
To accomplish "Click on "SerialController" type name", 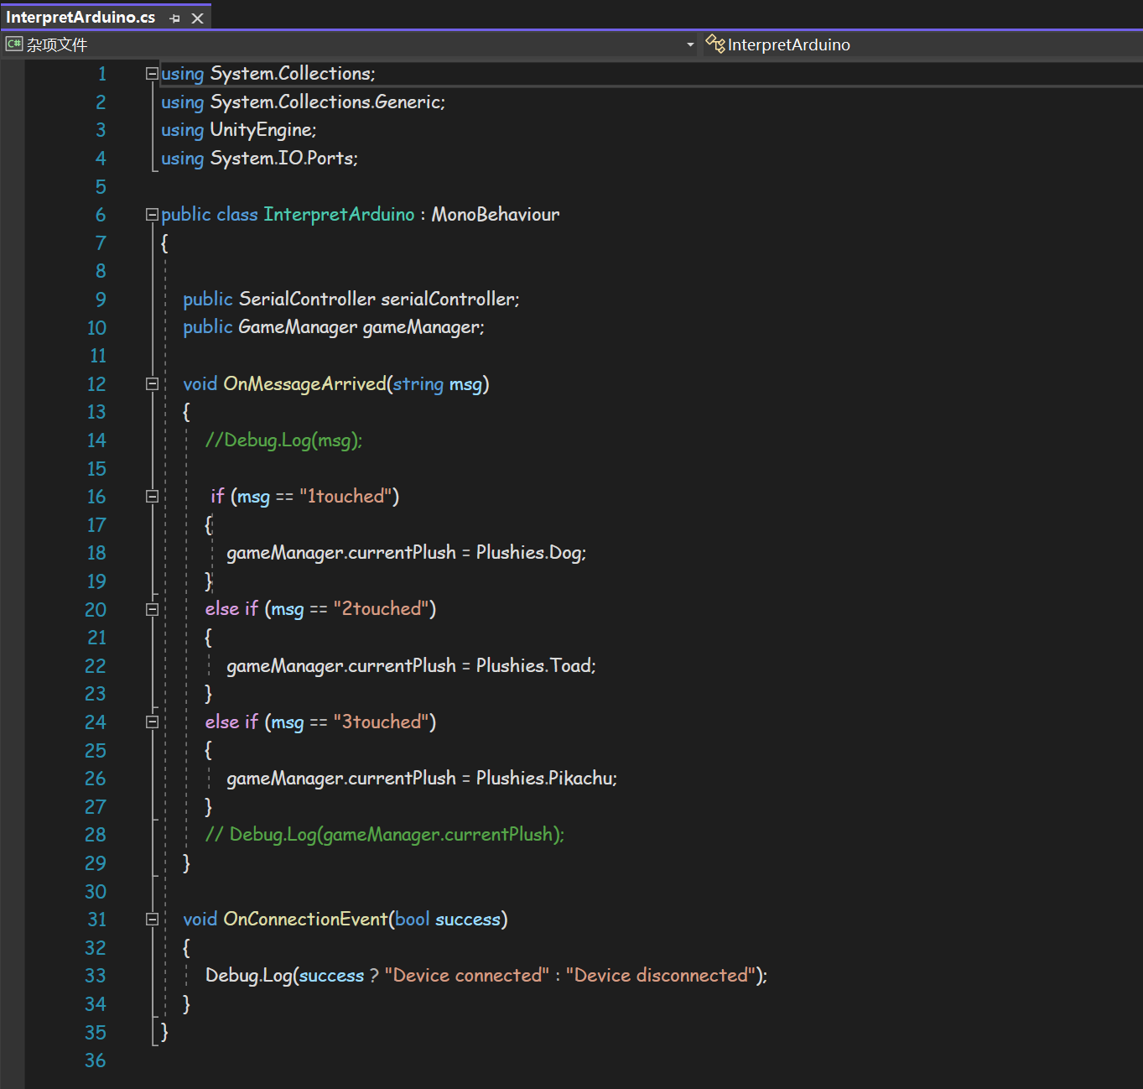I will pyautogui.click(x=307, y=300).
